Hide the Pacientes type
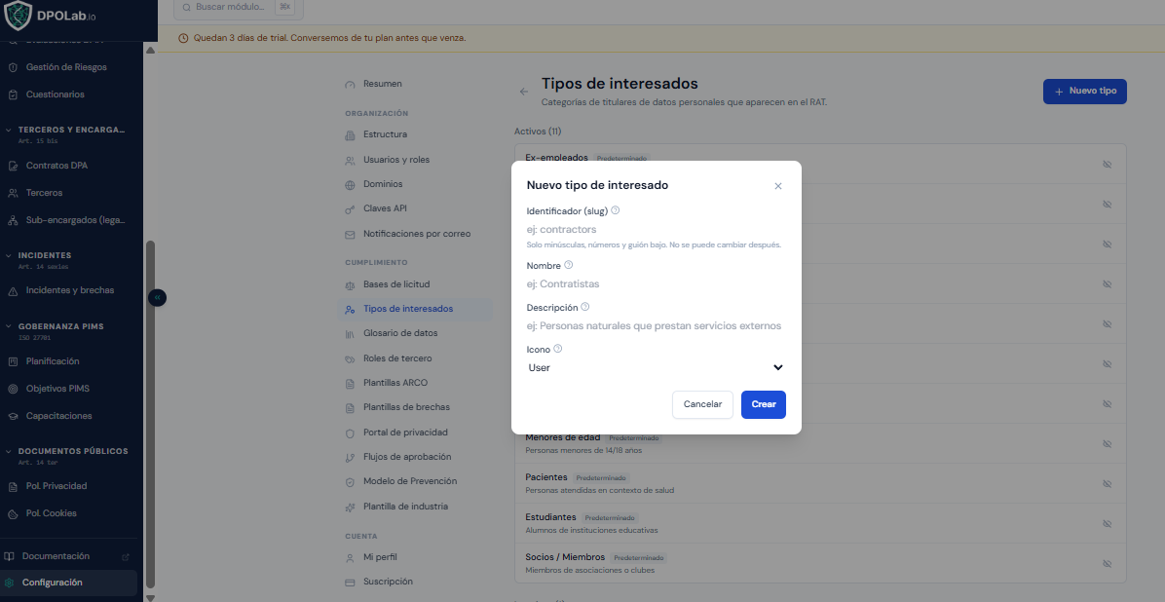1165x602 pixels. tap(1107, 483)
